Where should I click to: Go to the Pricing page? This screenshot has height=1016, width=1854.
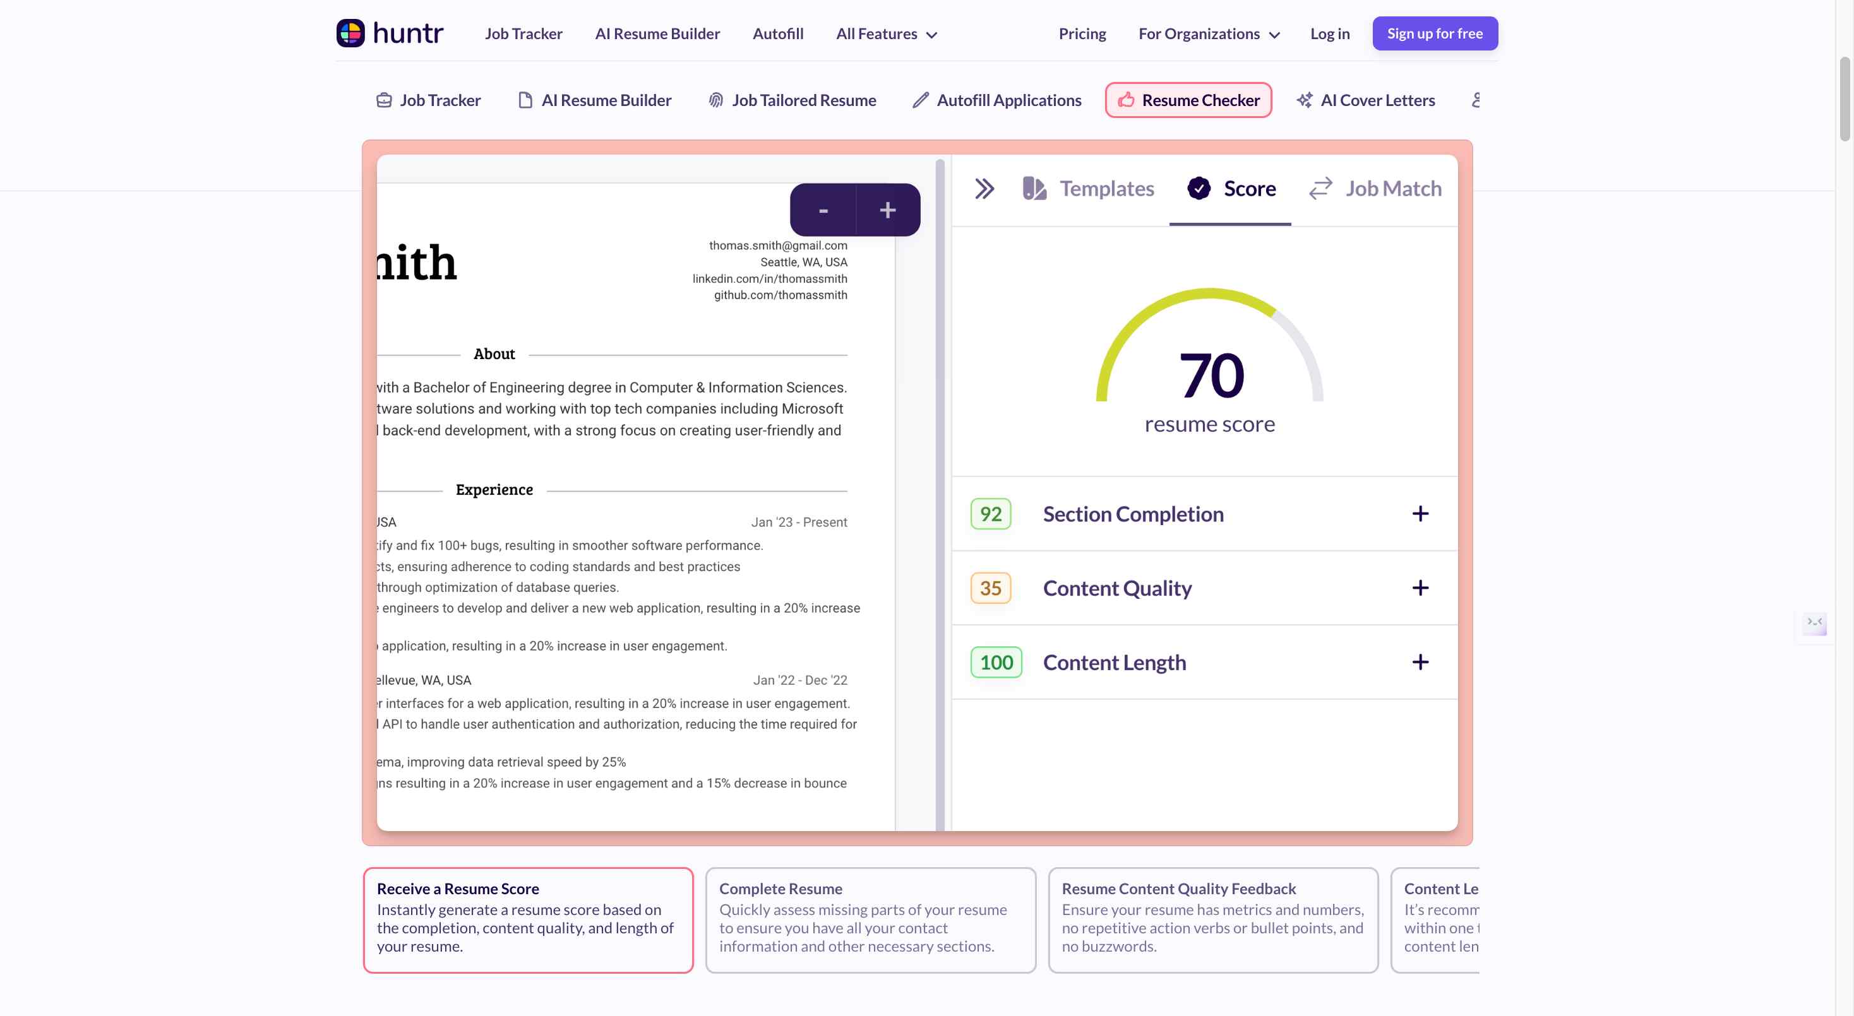pyautogui.click(x=1082, y=34)
